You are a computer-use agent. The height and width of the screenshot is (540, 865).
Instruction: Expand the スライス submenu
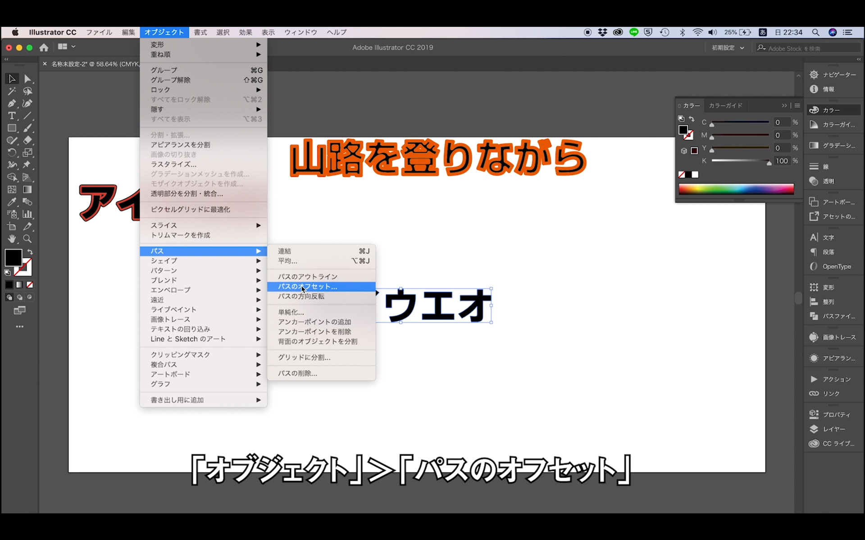point(204,225)
